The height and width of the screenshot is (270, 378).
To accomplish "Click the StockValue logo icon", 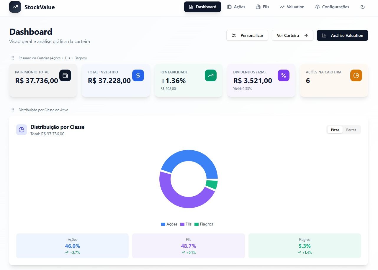I will click(x=15, y=7).
